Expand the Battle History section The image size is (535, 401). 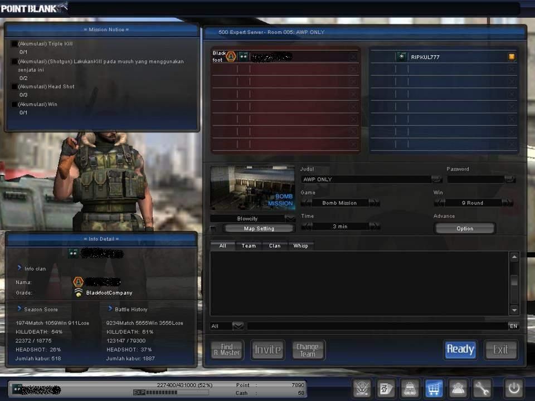[110, 309]
